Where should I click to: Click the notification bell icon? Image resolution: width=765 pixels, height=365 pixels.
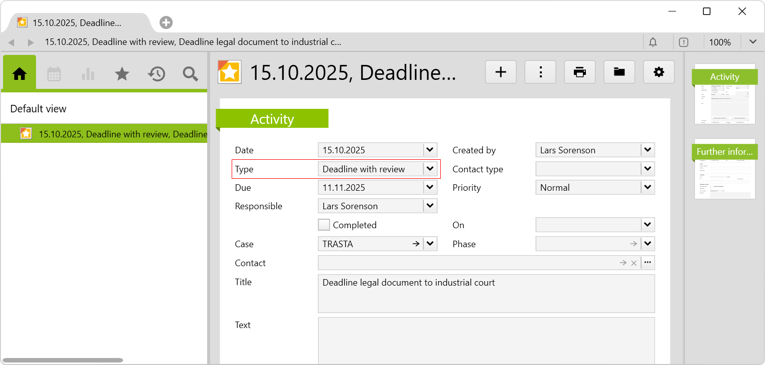652,42
